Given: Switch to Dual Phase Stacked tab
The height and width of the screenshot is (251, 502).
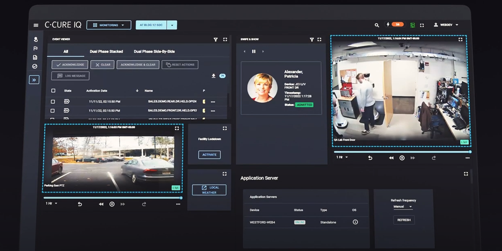Looking at the screenshot, I should click(106, 51).
